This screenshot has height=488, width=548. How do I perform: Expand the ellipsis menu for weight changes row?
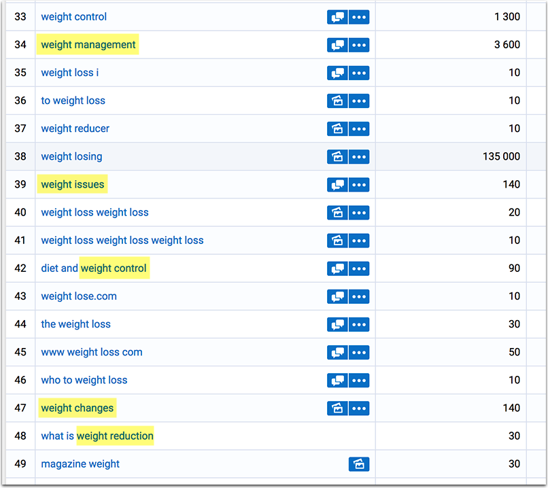(x=359, y=408)
